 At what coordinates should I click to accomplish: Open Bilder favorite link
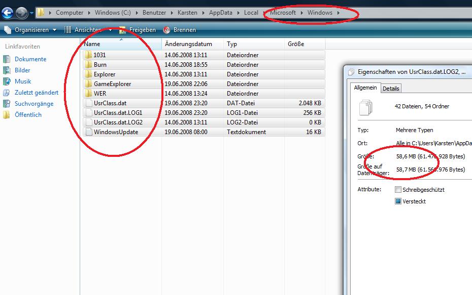coord(22,70)
